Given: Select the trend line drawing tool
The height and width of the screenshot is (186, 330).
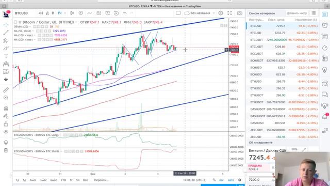Looking at the screenshot, I should click(6, 33).
